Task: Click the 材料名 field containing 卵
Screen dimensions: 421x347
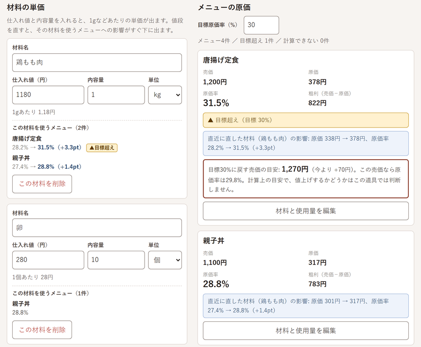Action: click(x=97, y=227)
